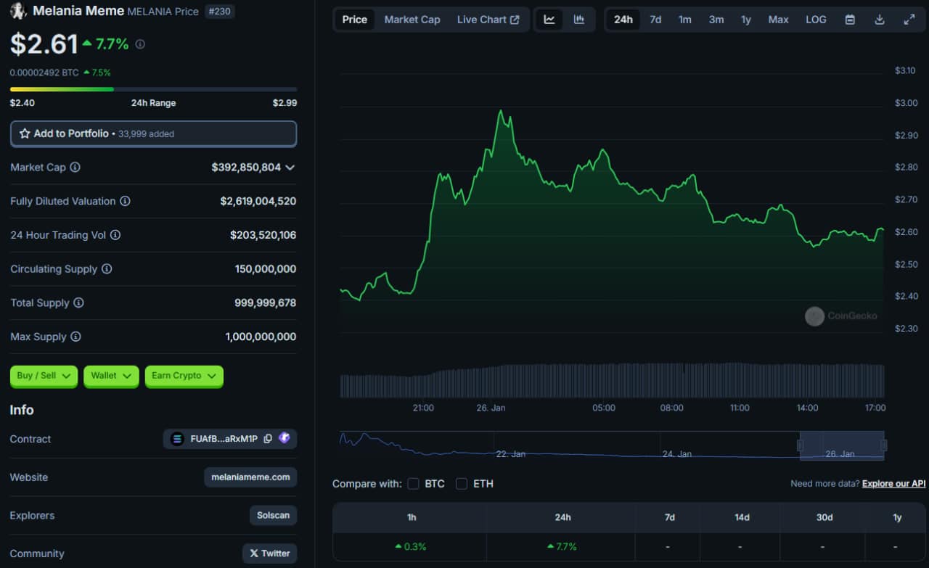Select the Price chart tab

[355, 20]
